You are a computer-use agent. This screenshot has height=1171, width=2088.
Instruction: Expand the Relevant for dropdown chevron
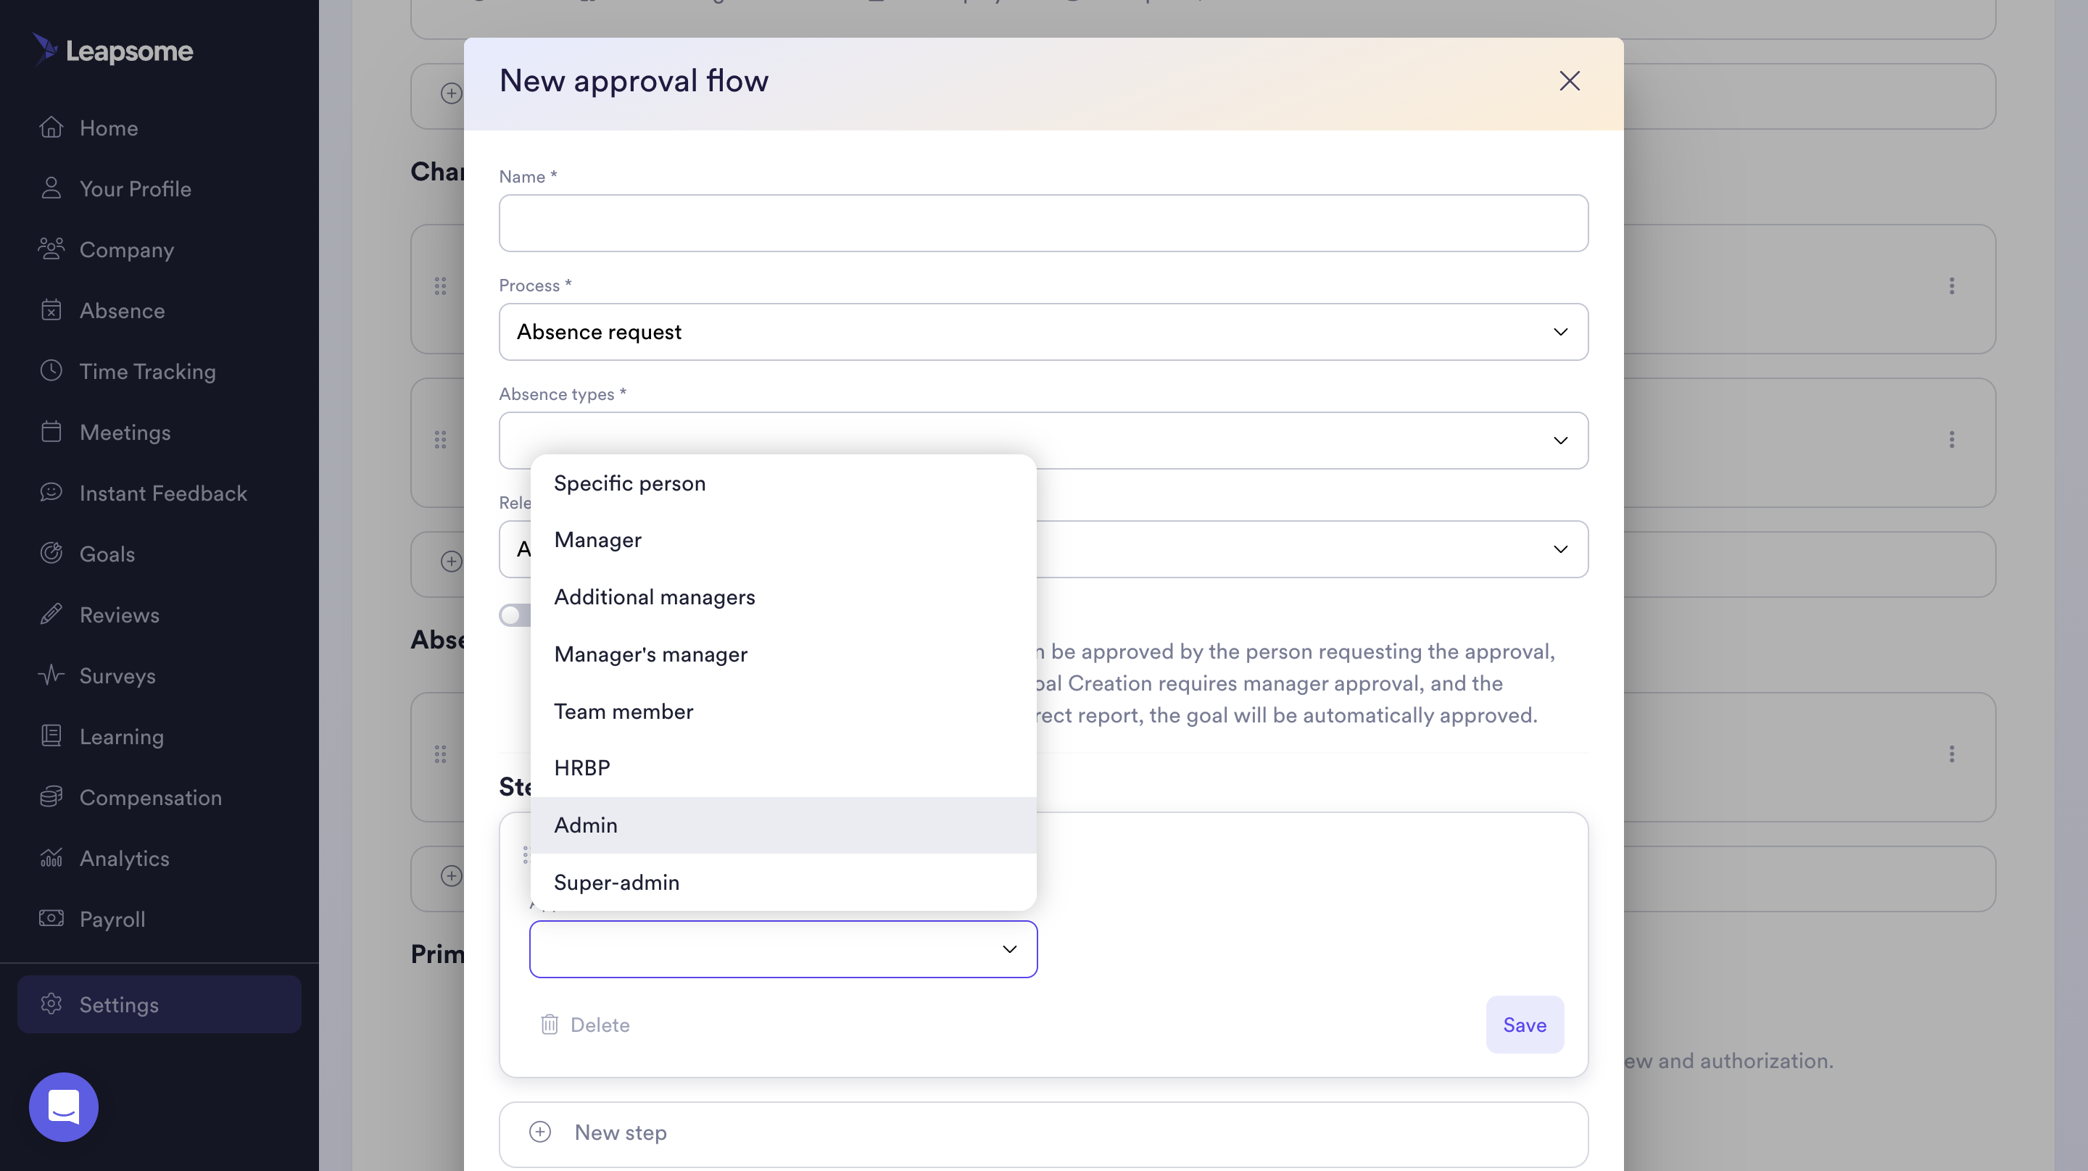pos(1560,549)
